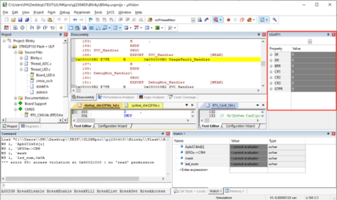Image resolution: width=337 pixels, height=200 pixels.
Task: Expand the SR register row
Action: pos(271,54)
